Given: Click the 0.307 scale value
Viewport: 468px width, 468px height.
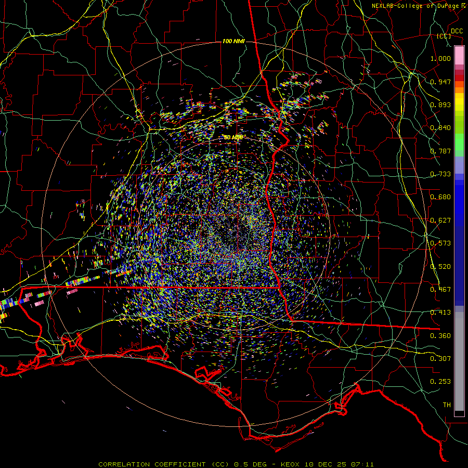Looking at the screenshot, I should (x=440, y=359).
